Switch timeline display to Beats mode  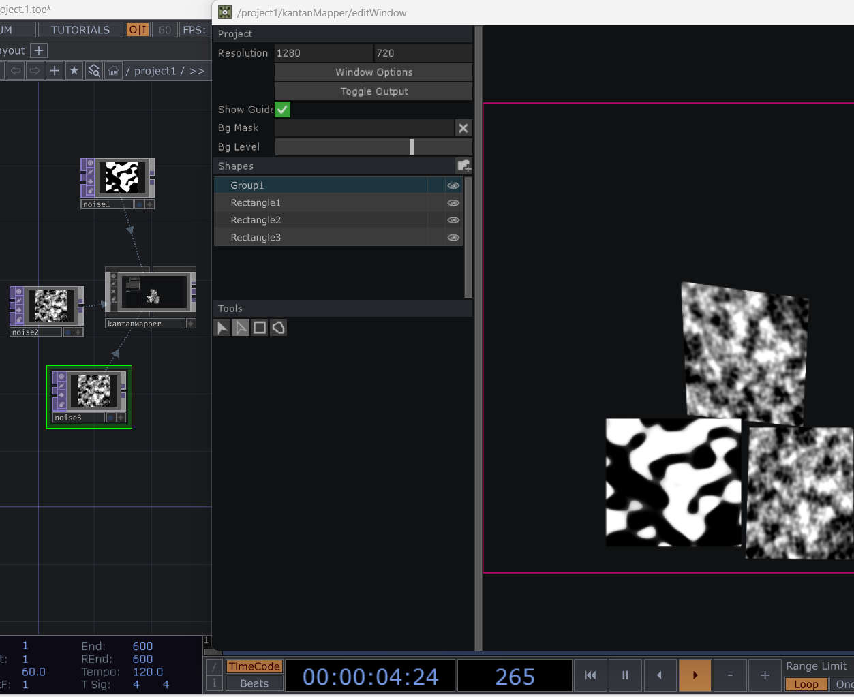254,683
